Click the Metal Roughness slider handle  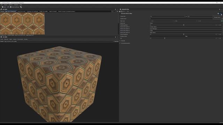184,25
